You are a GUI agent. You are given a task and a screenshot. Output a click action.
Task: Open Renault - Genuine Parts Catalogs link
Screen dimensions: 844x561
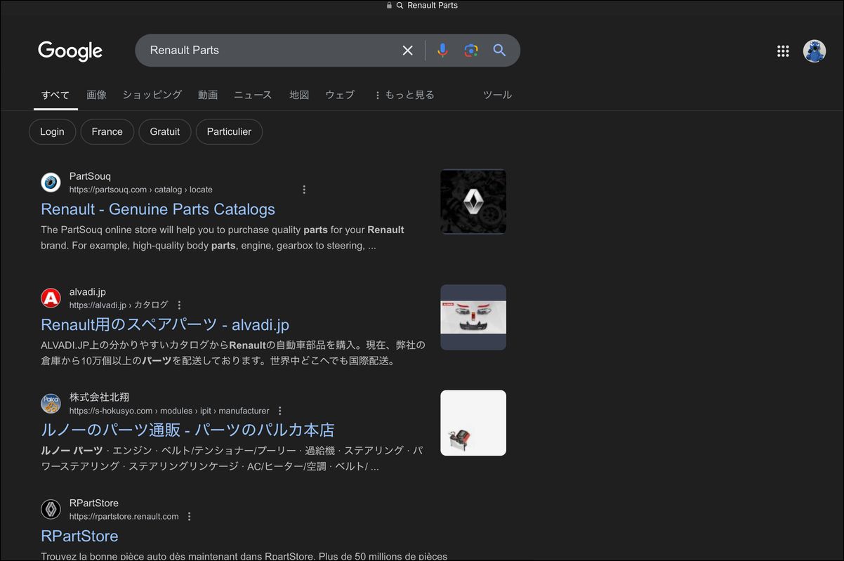[158, 209]
